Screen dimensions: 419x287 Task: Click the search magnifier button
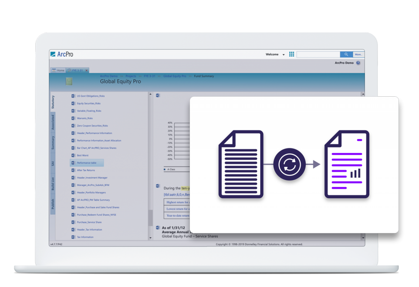(x=346, y=54)
